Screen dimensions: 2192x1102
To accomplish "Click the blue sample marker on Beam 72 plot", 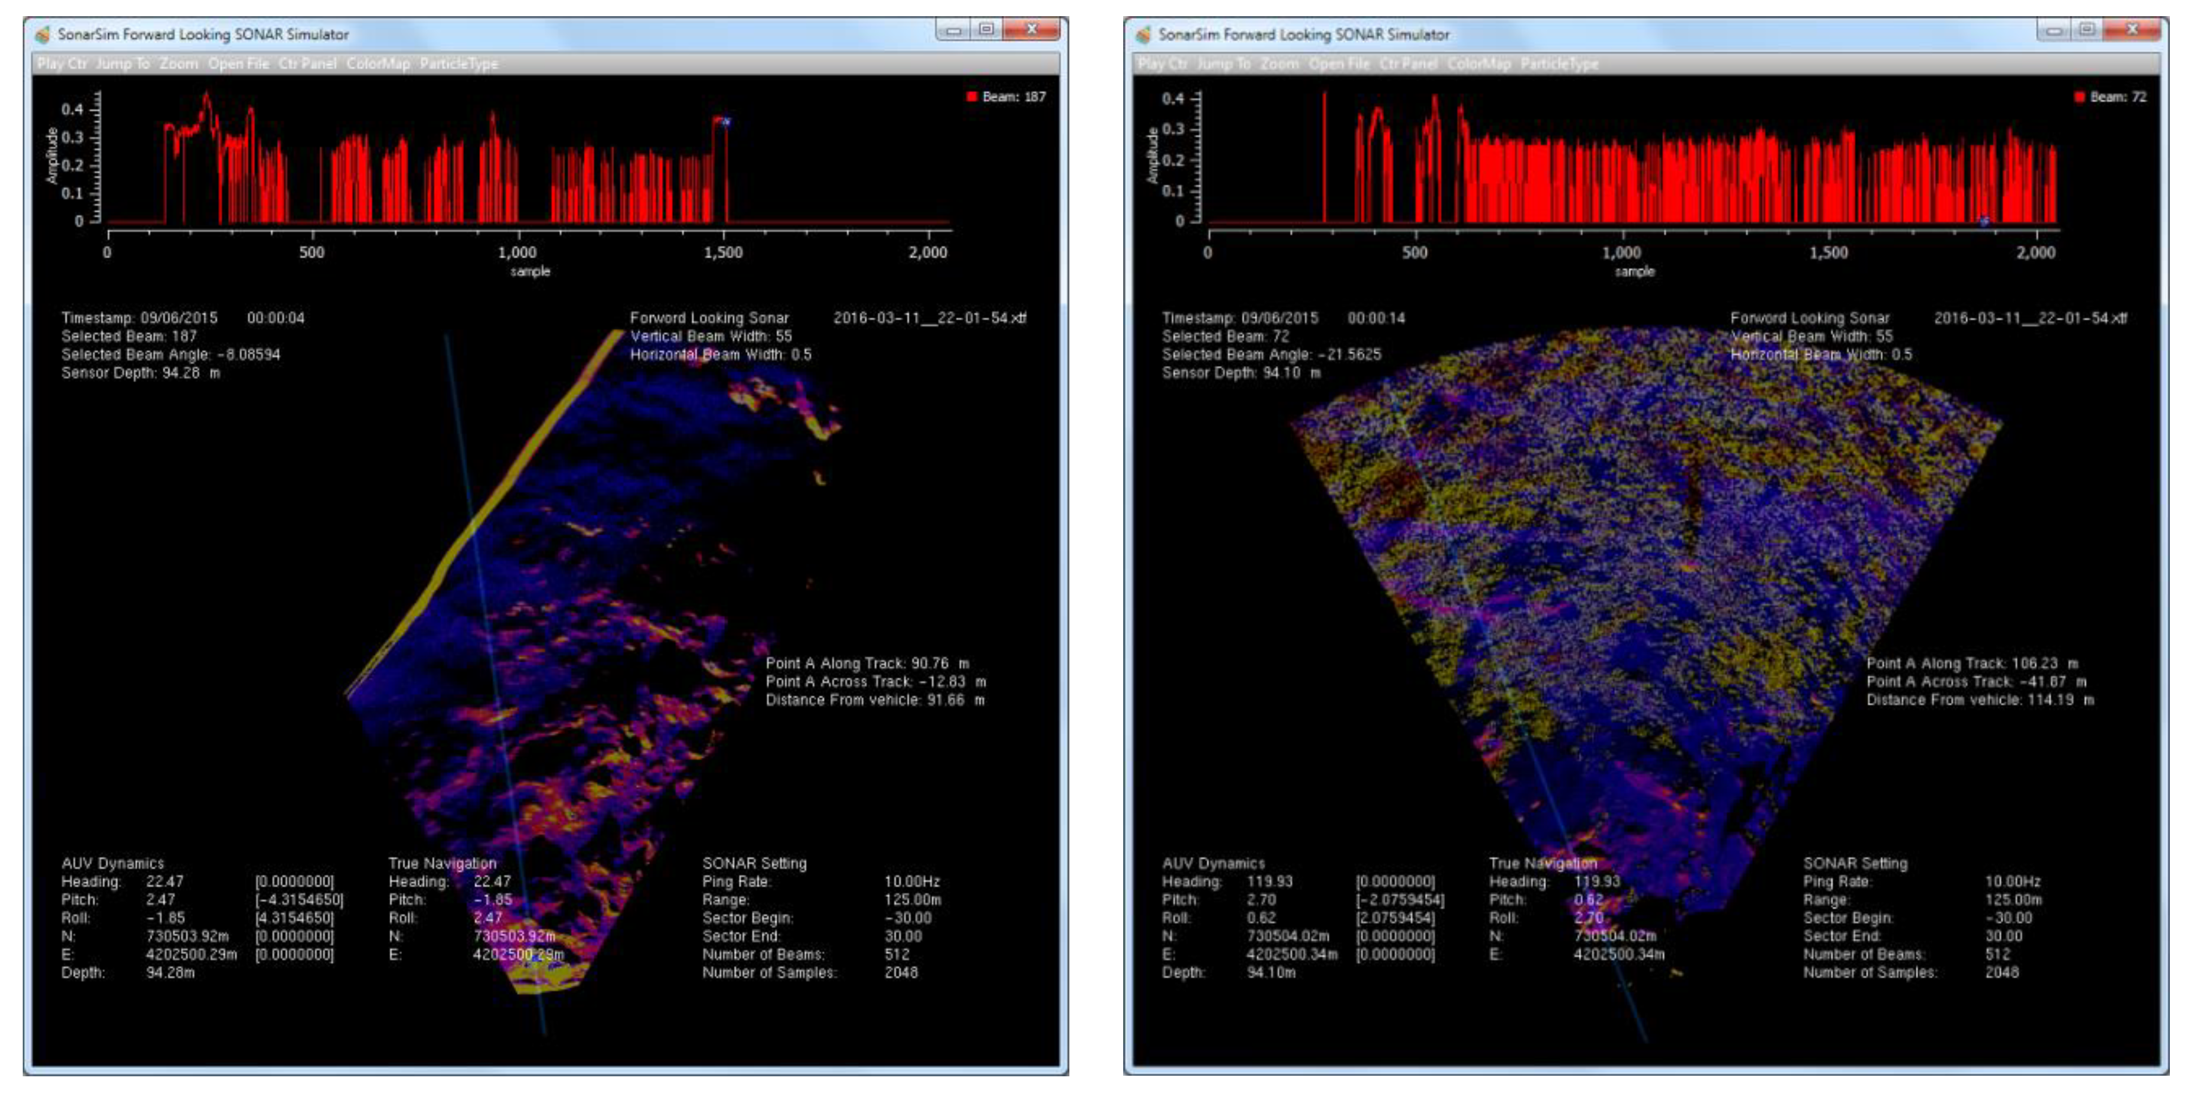I will [1984, 221].
